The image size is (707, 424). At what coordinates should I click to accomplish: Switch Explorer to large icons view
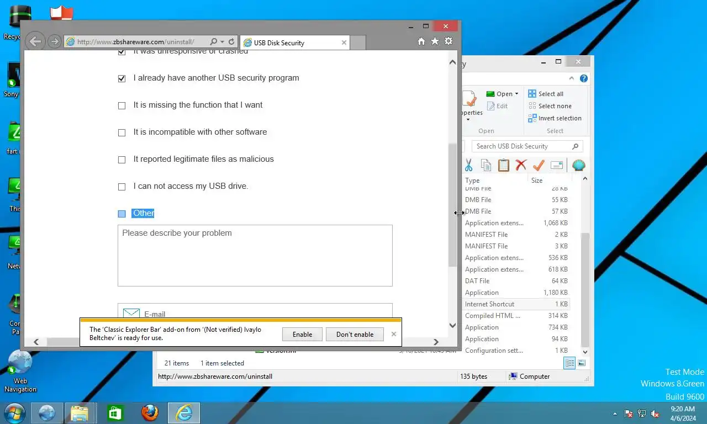582,363
